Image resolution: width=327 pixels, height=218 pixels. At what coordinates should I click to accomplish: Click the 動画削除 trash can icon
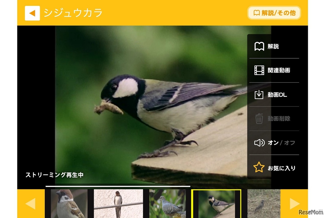click(259, 119)
